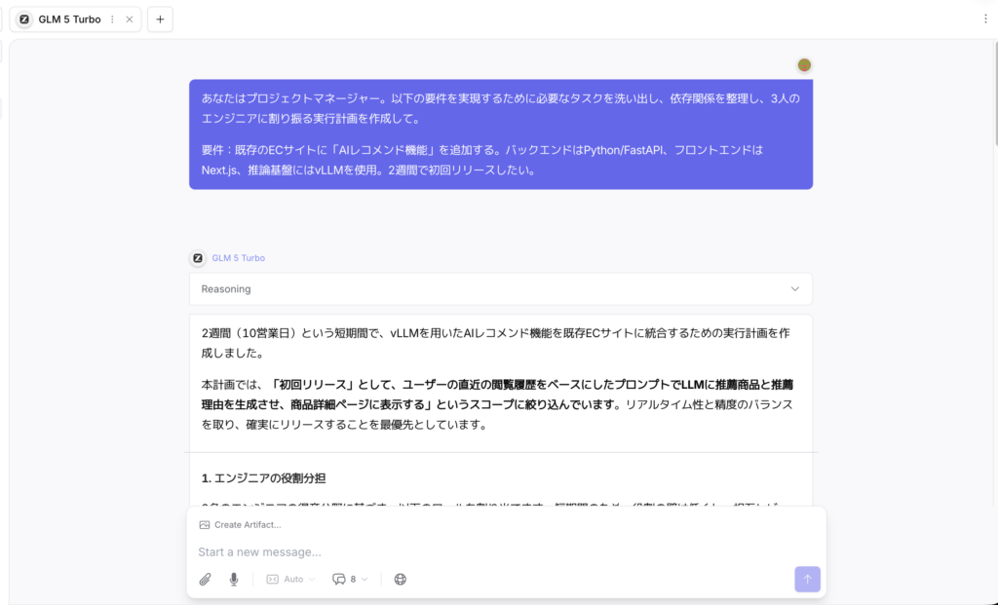Click the user avatar above the prompt
Image resolution: width=998 pixels, height=605 pixels.
pyautogui.click(x=804, y=65)
